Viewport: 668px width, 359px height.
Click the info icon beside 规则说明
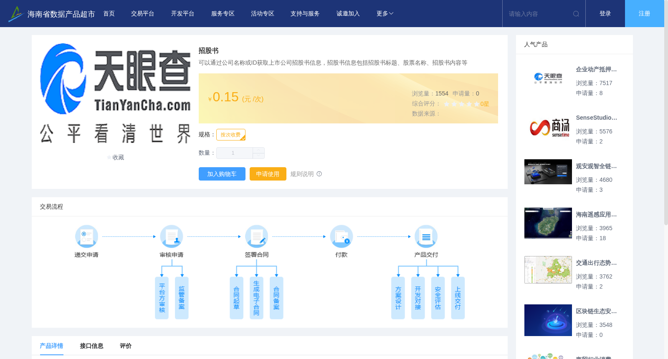tap(319, 174)
